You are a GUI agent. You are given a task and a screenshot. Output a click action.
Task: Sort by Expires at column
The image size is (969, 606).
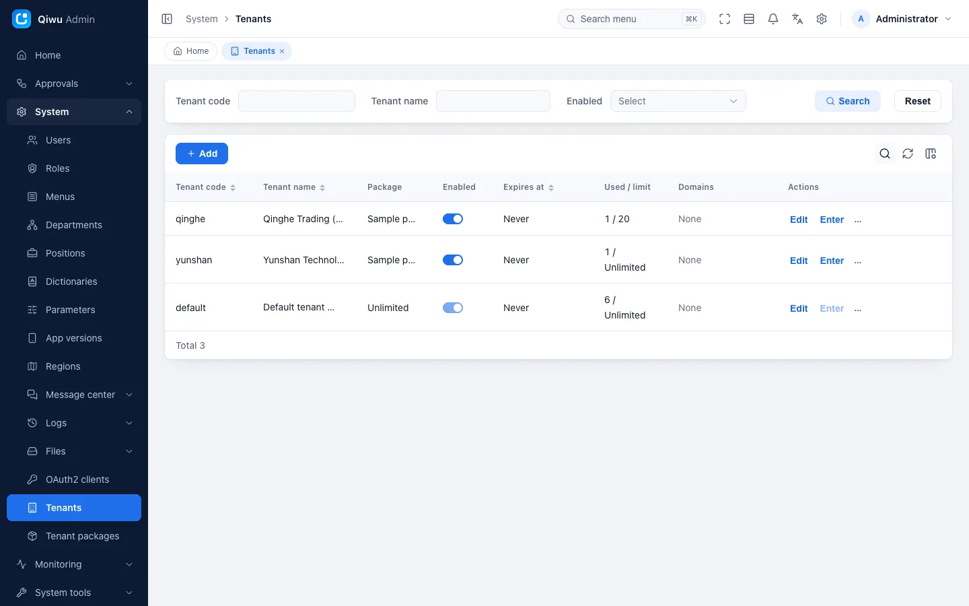(551, 188)
